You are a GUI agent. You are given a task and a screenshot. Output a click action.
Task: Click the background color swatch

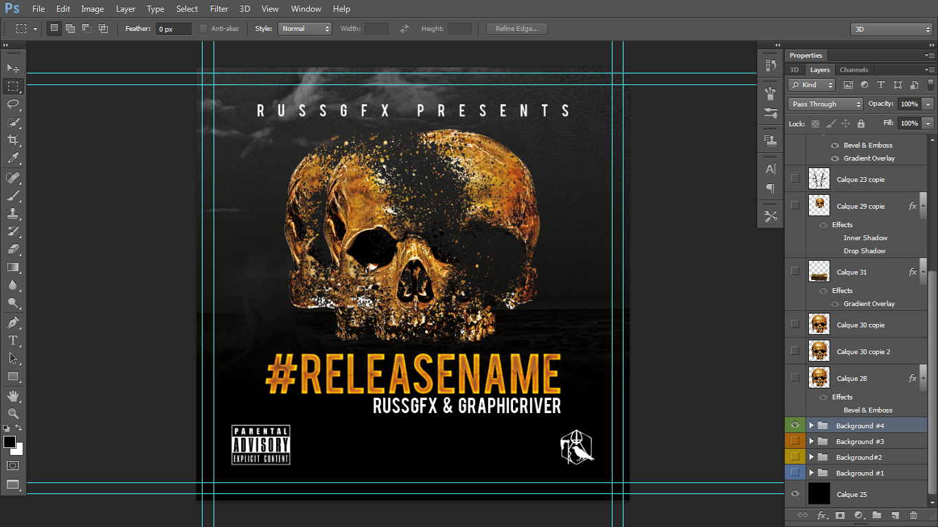click(x=19, y=450)
